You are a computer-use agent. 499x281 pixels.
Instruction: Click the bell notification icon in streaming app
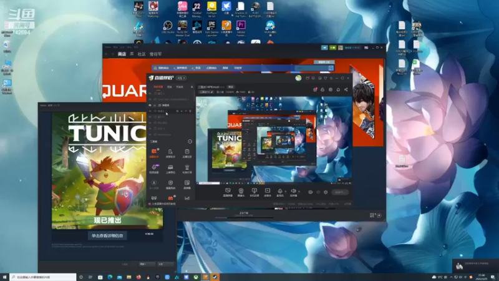tap(338, 89)
